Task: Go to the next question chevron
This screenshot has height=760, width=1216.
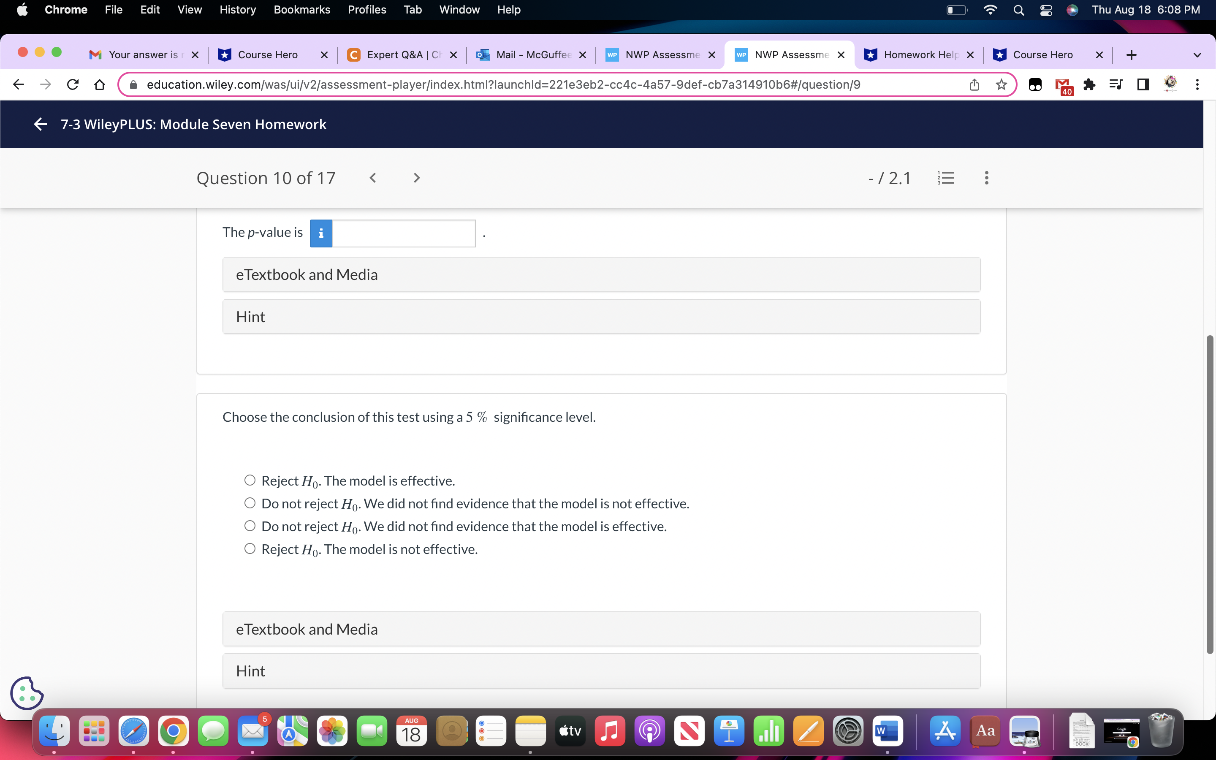Action: (x=416, y=178)
